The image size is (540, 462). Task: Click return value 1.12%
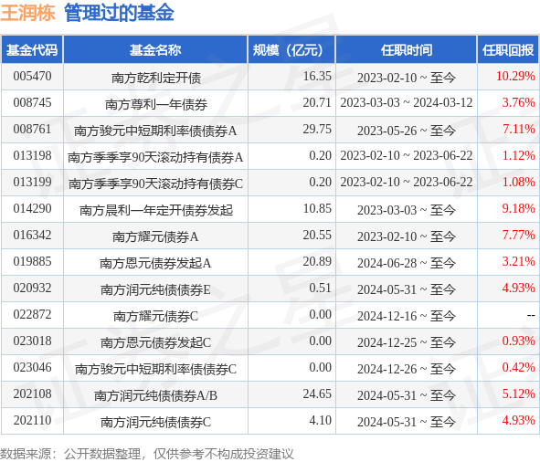pos(519,155)
